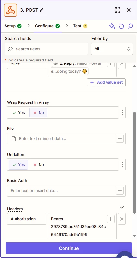Open three-dot menu beside Wrap Request In Array
137x258 pixels.
(x=123, y=113)
